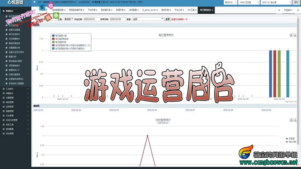The height and width of the screenshot is (169, 301).
Task: Switch to the 平台列表 tab
Action: pos(92,10)
